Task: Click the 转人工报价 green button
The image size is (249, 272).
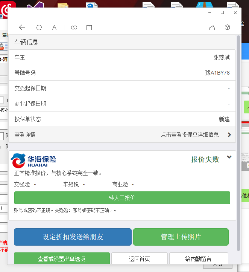Action: (122, 198)
